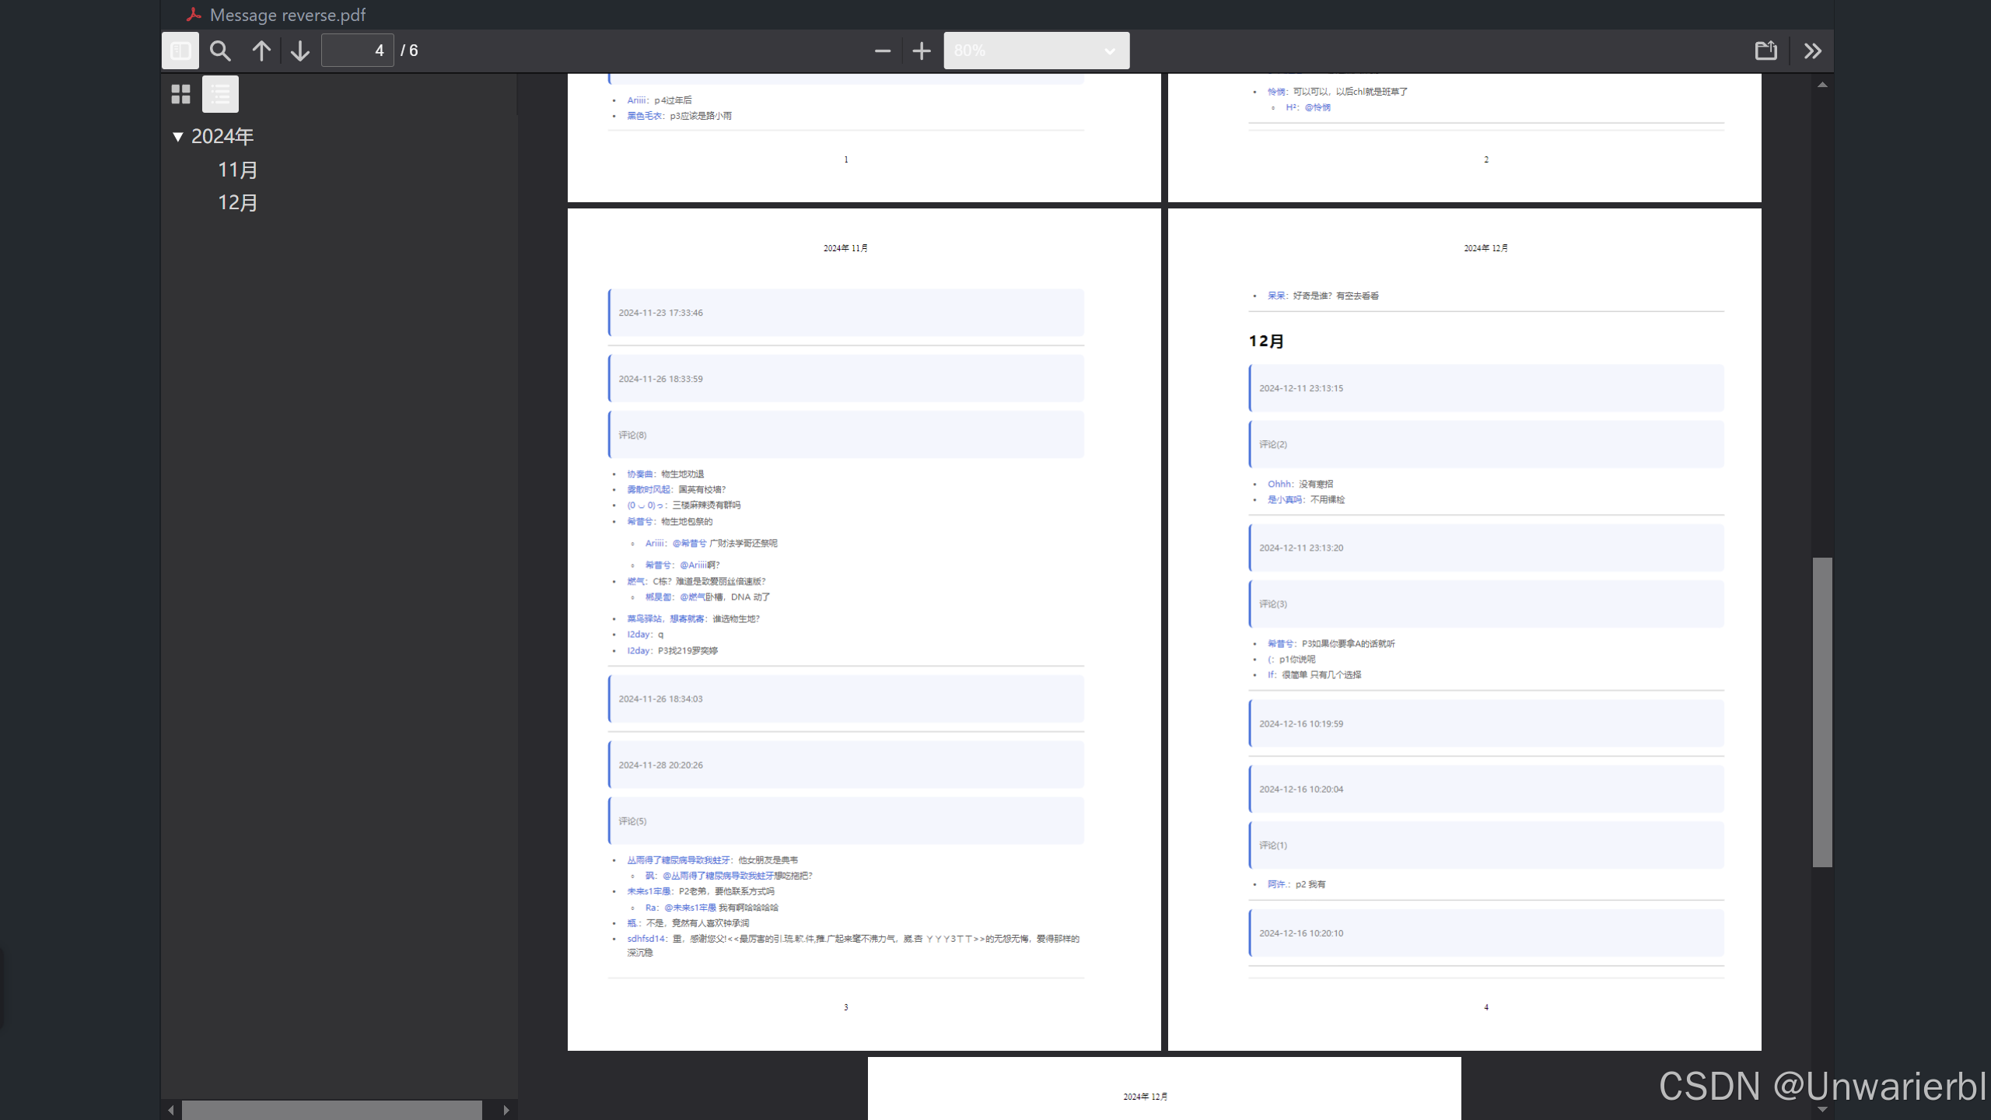Collapse the 2024年 outline entry

pos(178,137)
